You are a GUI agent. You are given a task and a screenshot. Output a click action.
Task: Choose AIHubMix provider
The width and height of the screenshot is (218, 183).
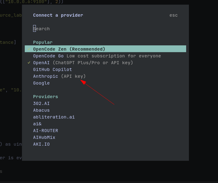[x=105, y=138]
